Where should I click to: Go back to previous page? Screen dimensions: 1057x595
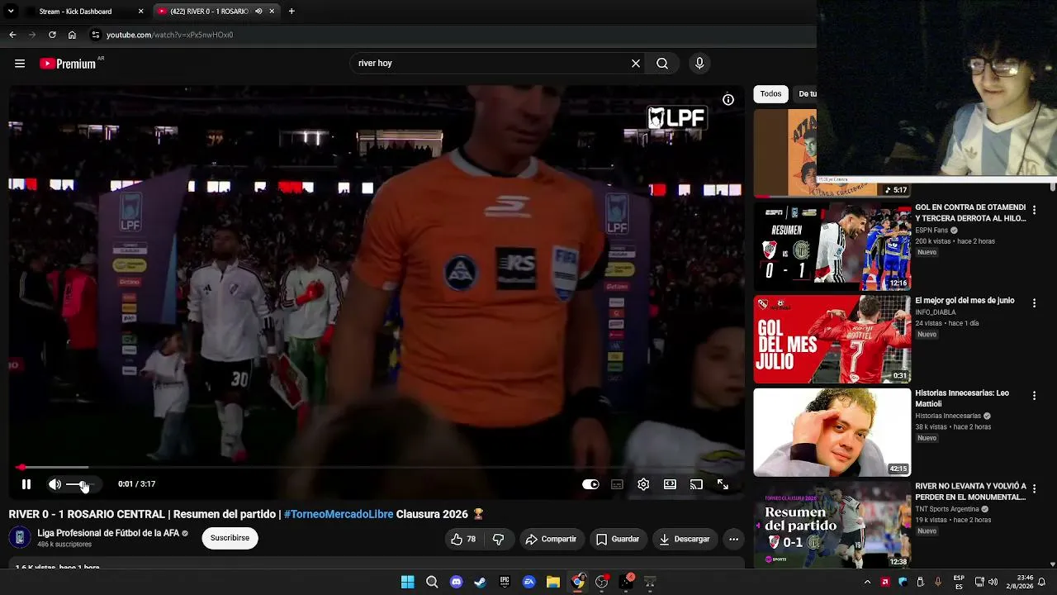point(12,35)
